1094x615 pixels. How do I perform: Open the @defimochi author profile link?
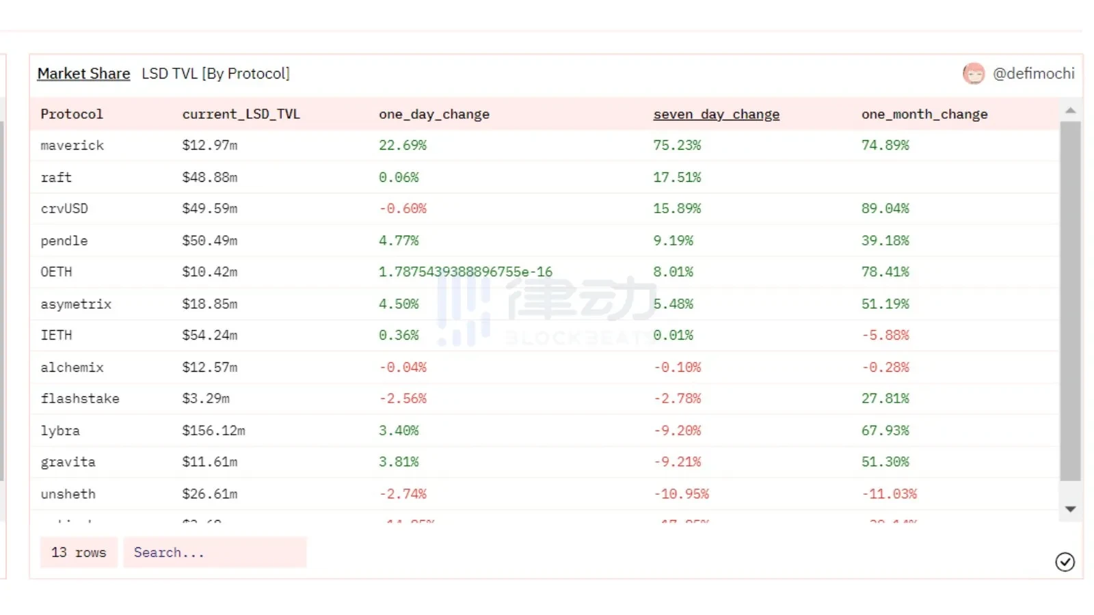(x=1033, y=73)
